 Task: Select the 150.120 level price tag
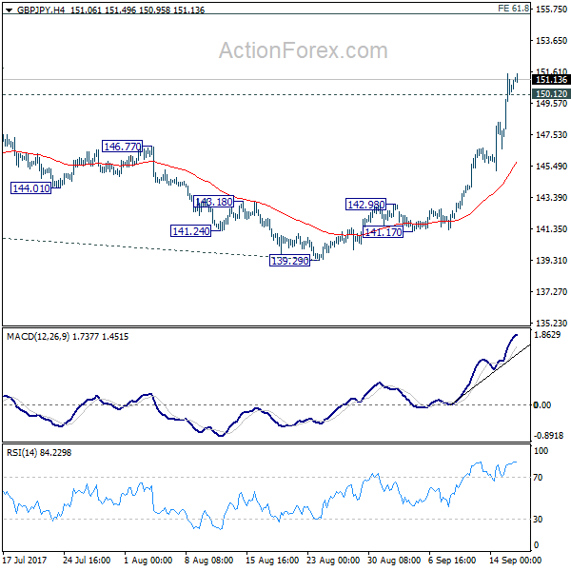click(x=551, y=94)
